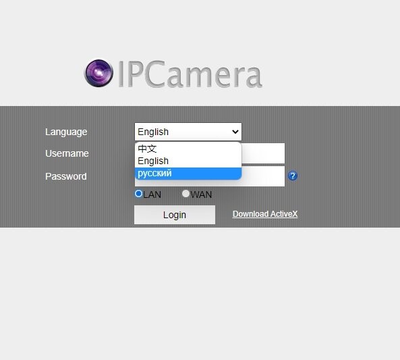Focus the Username input field
Viewport: 400px width, 360px height.
tap(263, 153)
